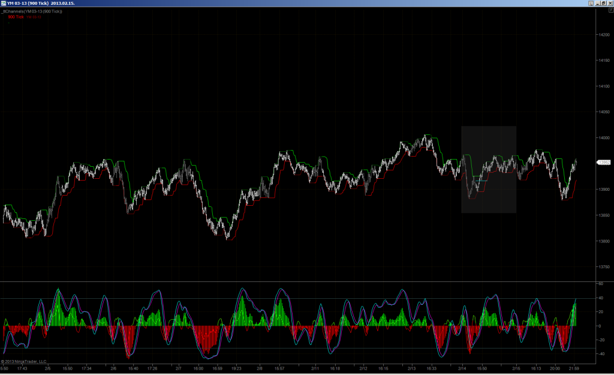
Task: Click the 2/12 date on the time axis
Action: (x=363, y=368)
